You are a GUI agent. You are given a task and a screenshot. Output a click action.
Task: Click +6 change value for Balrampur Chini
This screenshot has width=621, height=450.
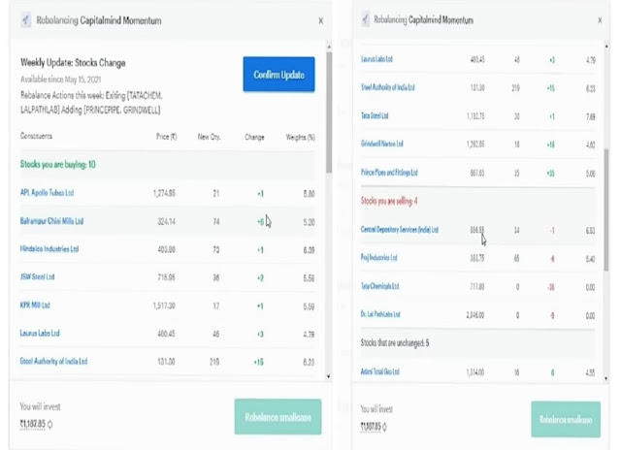point(260,222)
